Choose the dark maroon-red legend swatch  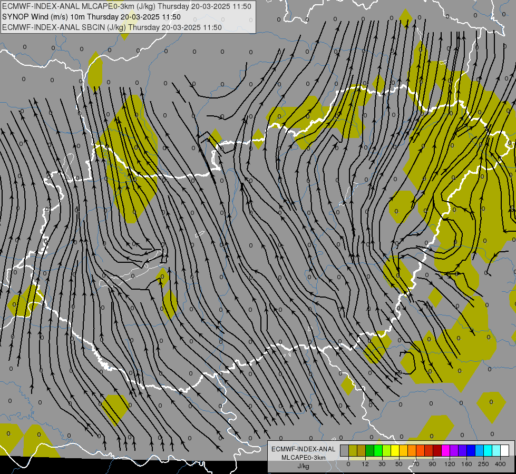click(x=437, y=450)
